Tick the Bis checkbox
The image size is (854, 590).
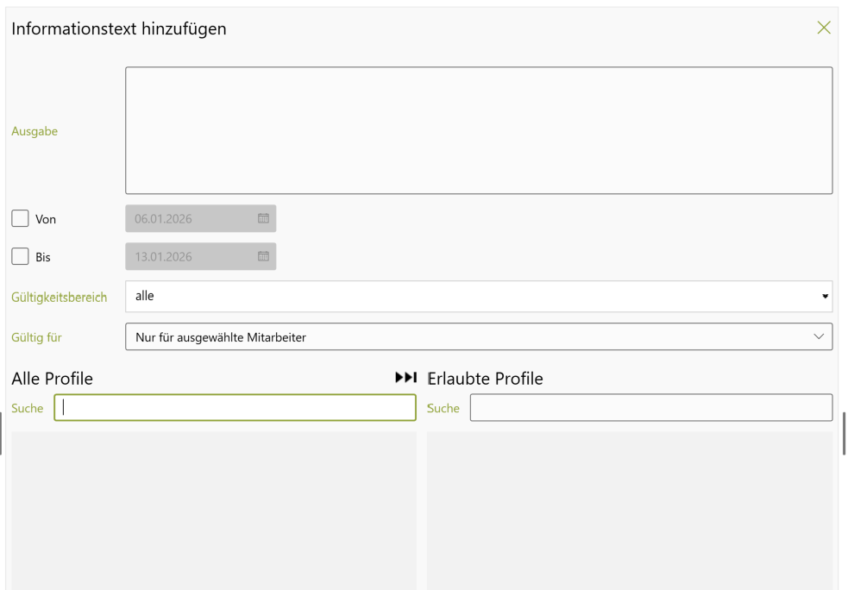20,256
